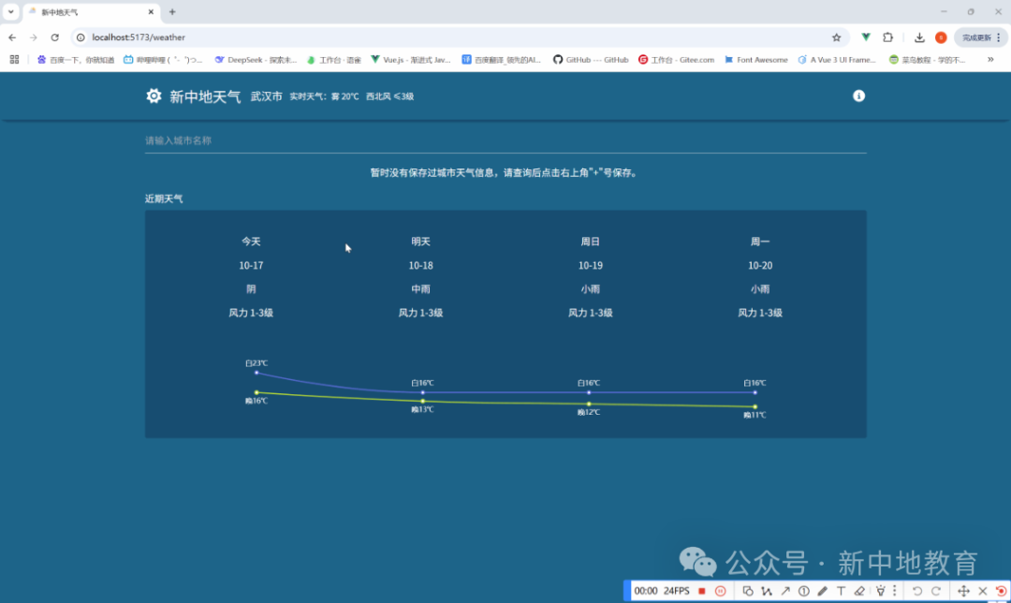Toggle the spotlight highlight tool

coord(880,591)
